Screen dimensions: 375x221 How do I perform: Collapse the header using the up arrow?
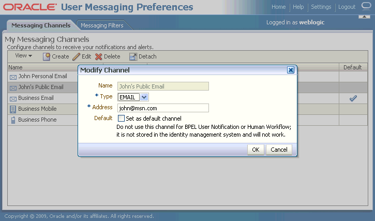pos(364,17)
